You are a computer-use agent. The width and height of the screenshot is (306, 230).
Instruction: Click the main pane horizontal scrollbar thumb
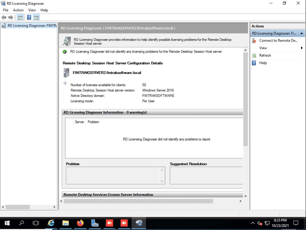[138, 201]
